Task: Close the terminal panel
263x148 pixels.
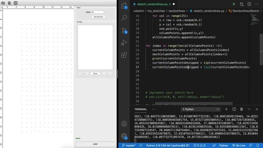Action: pyautogui.click(x=257, y=109)
